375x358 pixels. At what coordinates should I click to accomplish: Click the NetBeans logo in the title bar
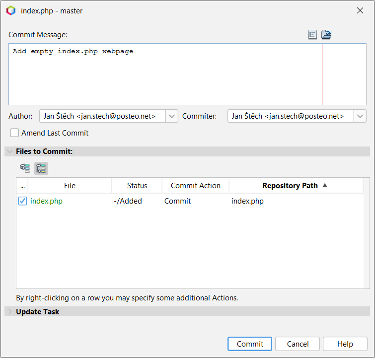(x=11, y=10)
